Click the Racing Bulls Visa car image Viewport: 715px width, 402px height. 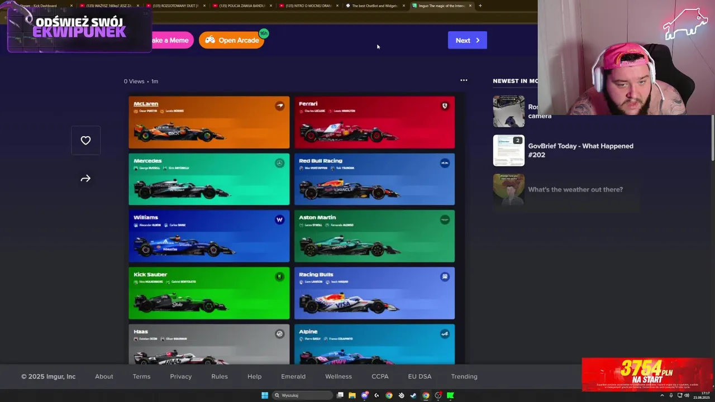coord(349,303)
